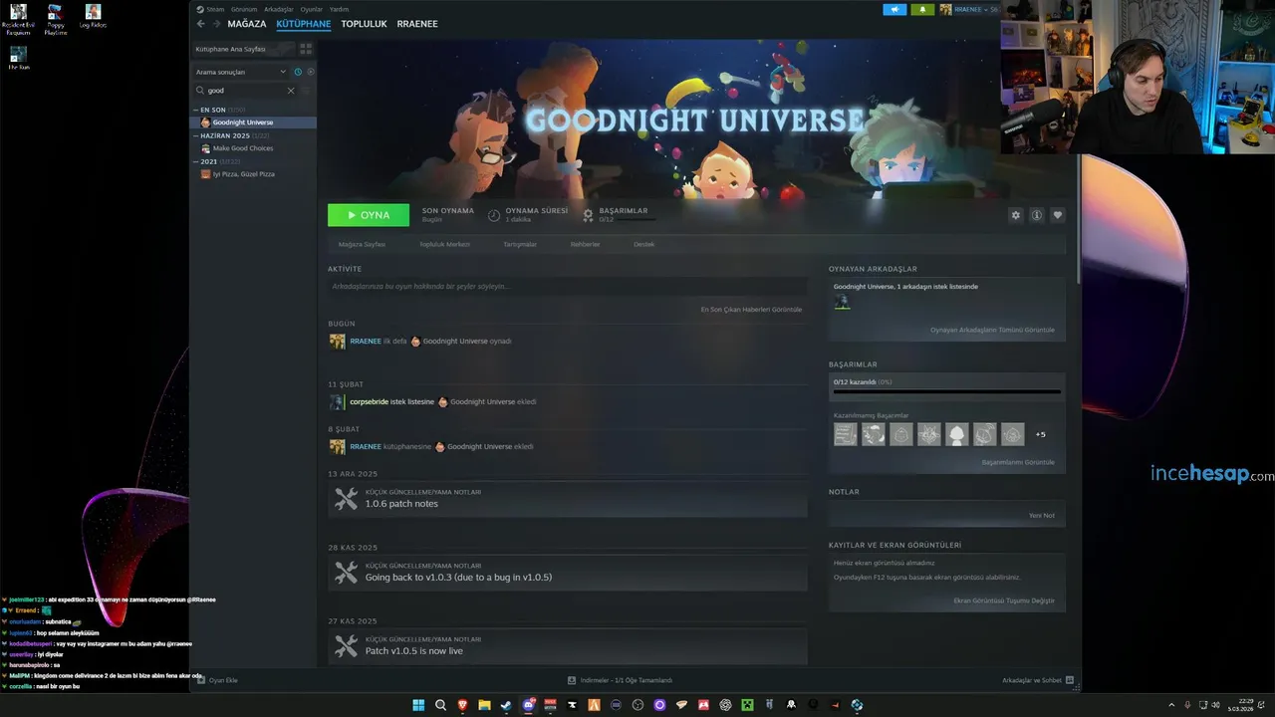The height and width of the screenshot is (717, 1275).
Task: Open Windows taskbar search
Action: (x=440, y=705)
